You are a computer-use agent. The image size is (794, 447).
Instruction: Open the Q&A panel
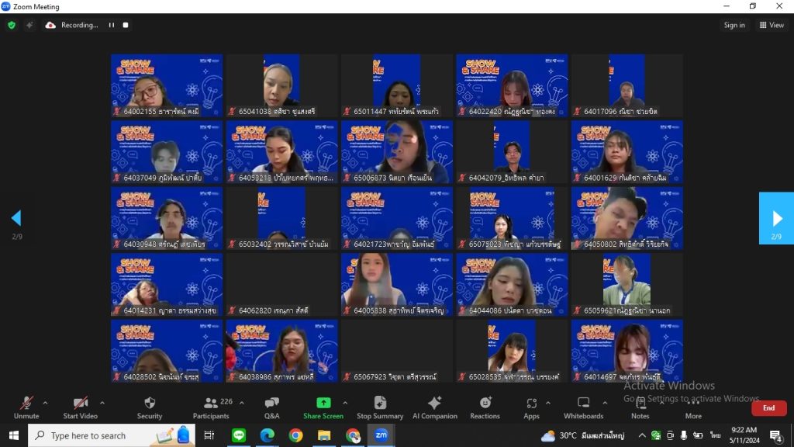[x=272, y=407]
